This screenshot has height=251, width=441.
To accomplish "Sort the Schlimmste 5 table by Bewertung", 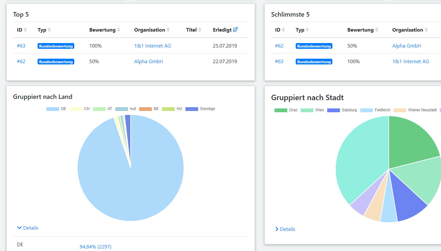I will (363, 30).
